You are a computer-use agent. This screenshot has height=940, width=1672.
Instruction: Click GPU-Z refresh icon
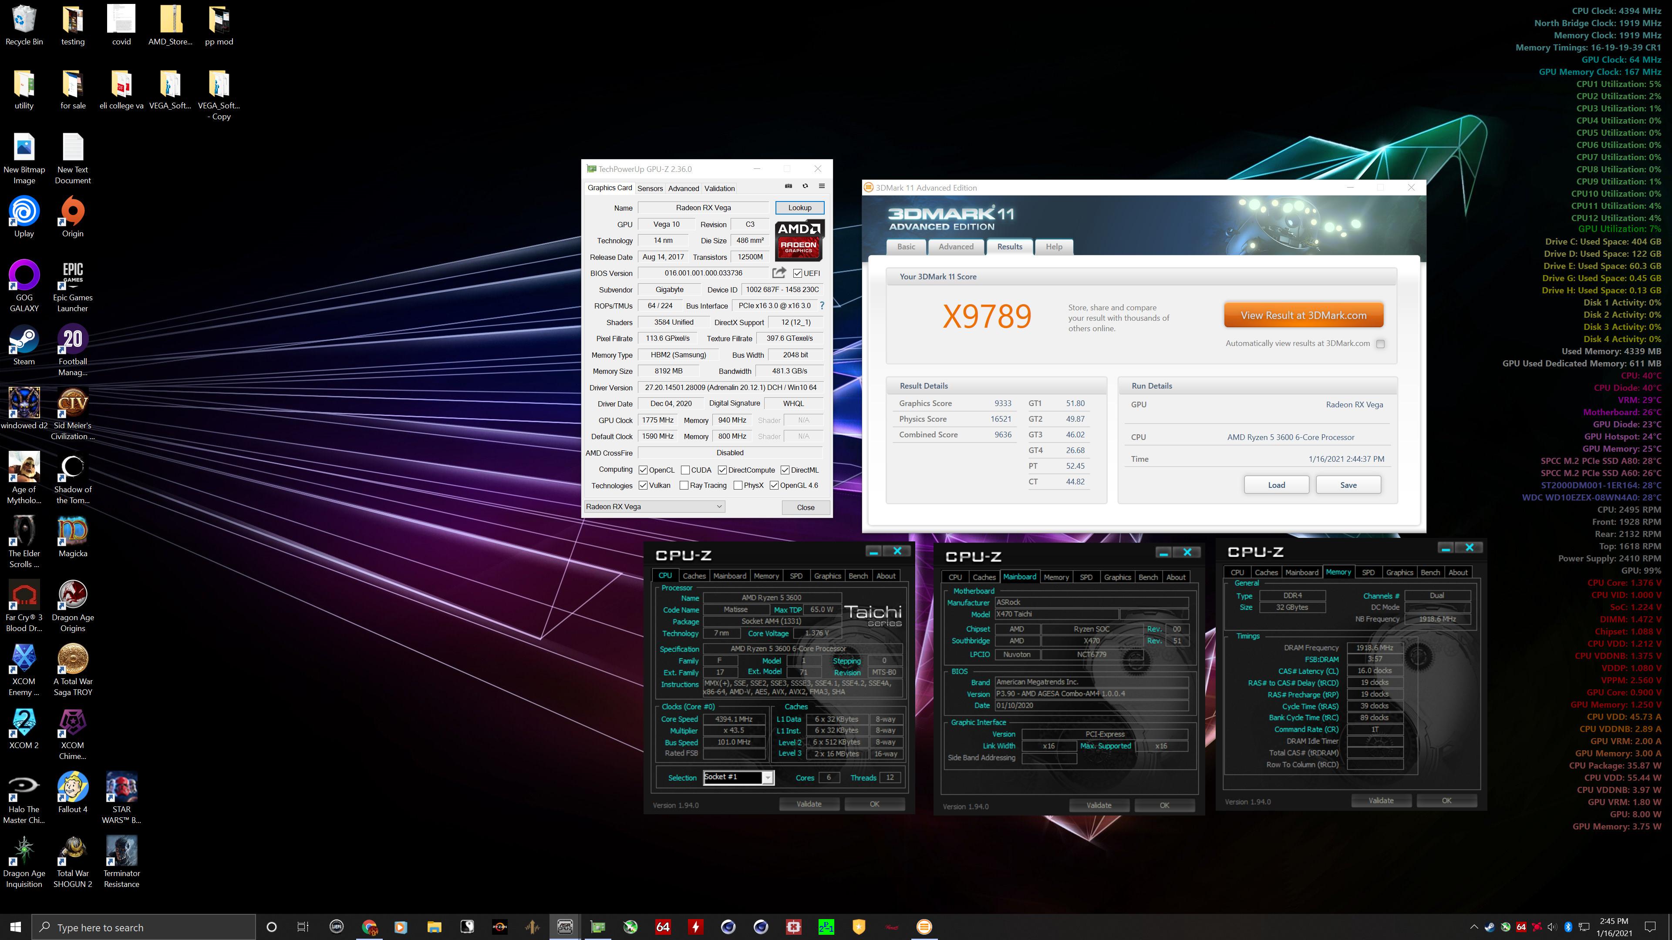point(806,186)
